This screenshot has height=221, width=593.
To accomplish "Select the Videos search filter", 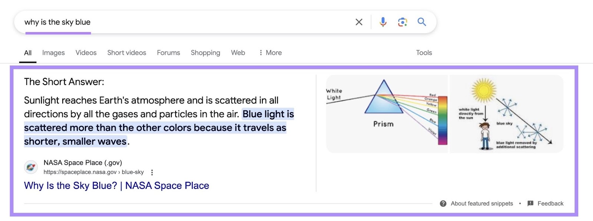I will (86, 52).
